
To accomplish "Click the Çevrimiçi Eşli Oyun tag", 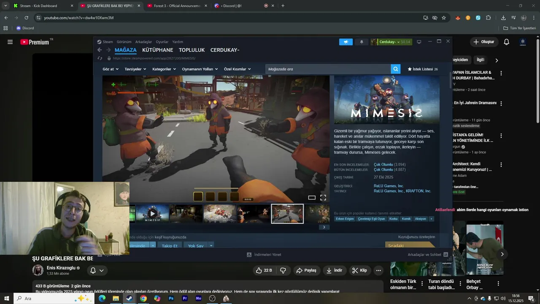I will point(371,219).
